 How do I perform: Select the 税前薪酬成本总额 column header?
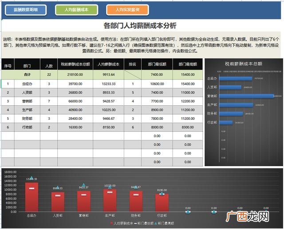click(75, 64)
